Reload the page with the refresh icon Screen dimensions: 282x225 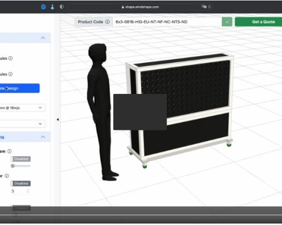coord(210,7)
